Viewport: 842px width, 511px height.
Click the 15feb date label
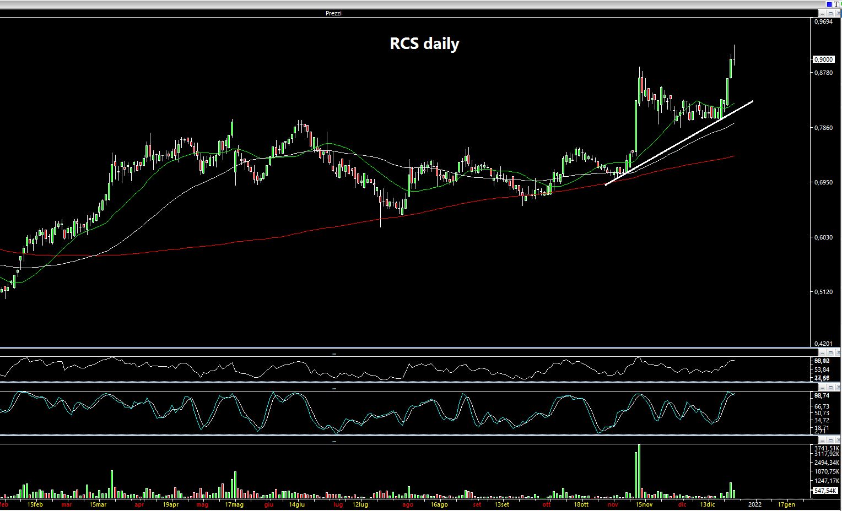(x=34, y=504)
